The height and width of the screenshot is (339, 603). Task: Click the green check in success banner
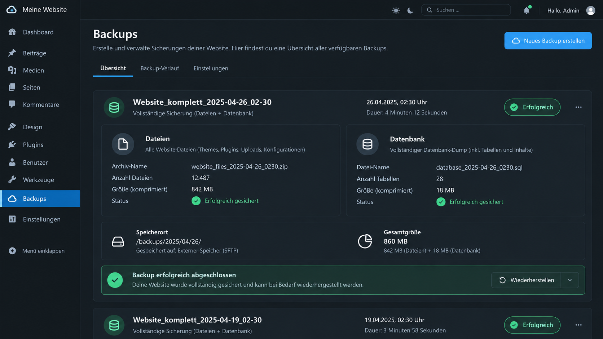click(115, 280)
